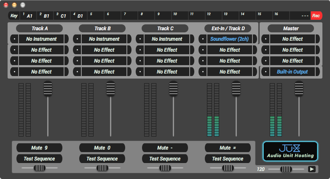This screenshot has width=330, height=179.
Task: Click the dot button beside Built-in Output
Action: (x=265, y=72)
